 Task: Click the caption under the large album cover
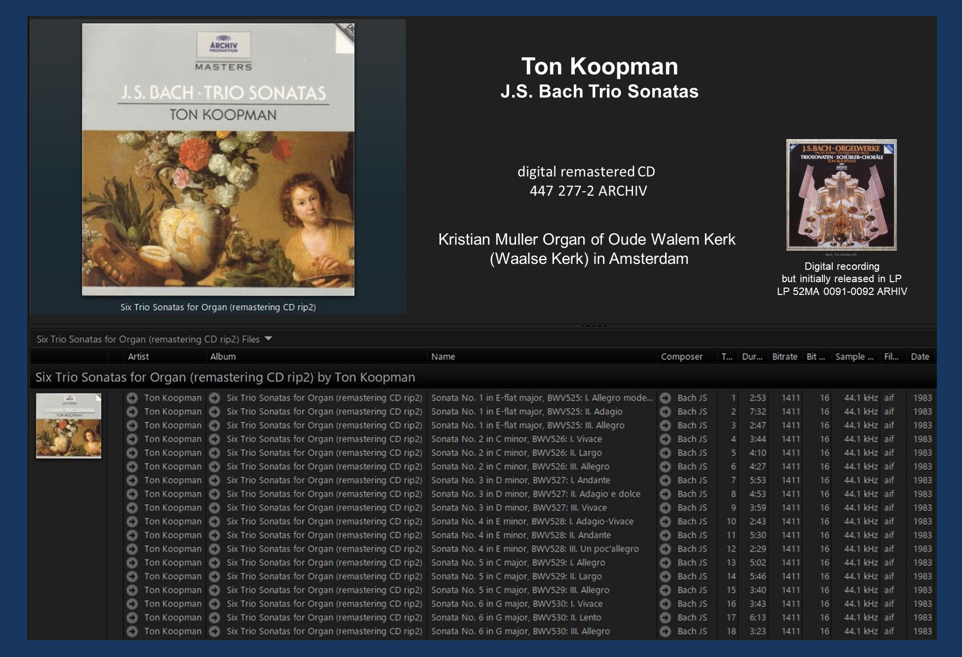point(218,307)
